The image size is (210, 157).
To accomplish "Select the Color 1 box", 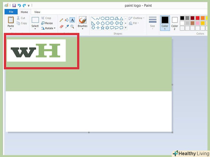I will point(165,23).
